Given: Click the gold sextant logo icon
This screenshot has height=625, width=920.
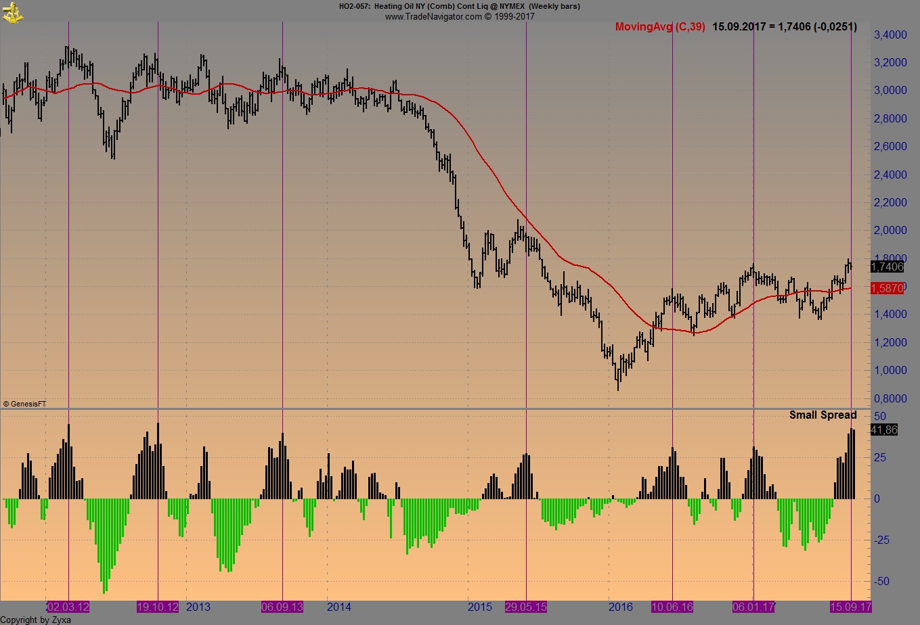Looking at the screenshot, I should click(x=12, y=12).
